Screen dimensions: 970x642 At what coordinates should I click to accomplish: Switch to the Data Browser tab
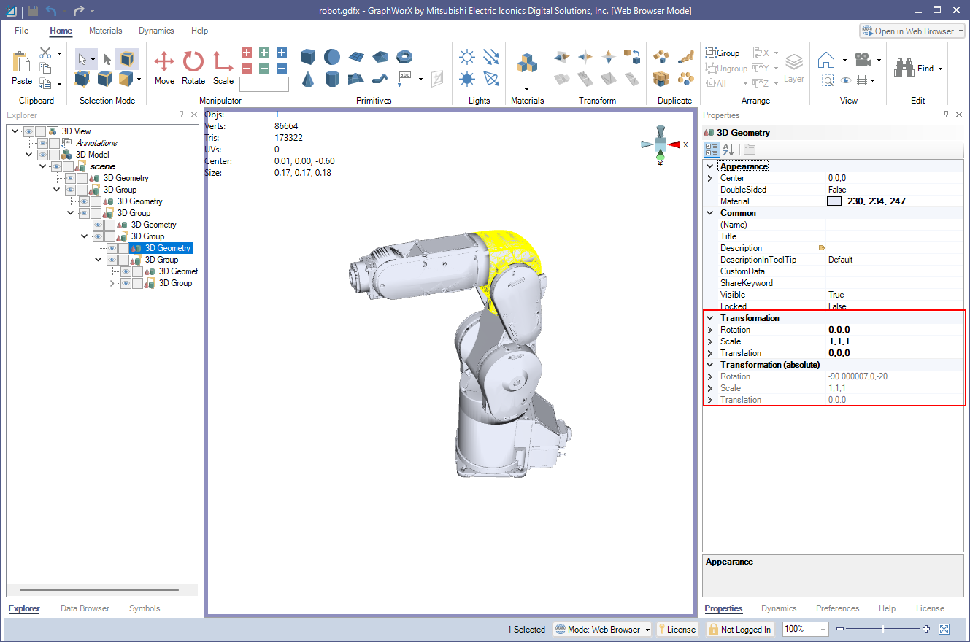click(x=85, y=608)
